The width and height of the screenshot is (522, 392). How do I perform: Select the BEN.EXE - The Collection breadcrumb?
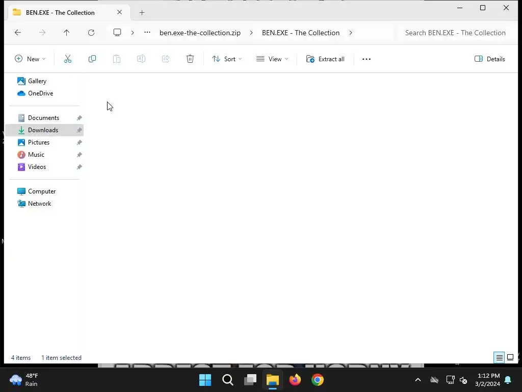tap(301, 33)
